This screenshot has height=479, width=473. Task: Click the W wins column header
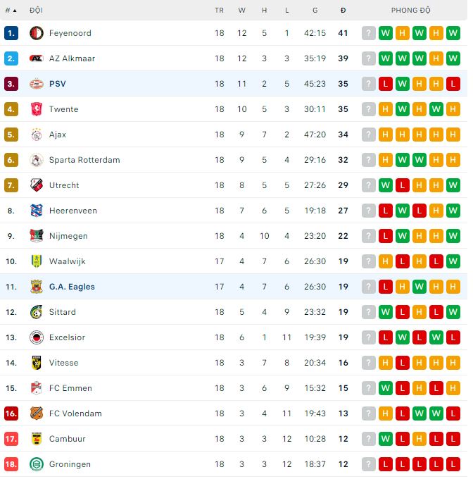(242, 11)
